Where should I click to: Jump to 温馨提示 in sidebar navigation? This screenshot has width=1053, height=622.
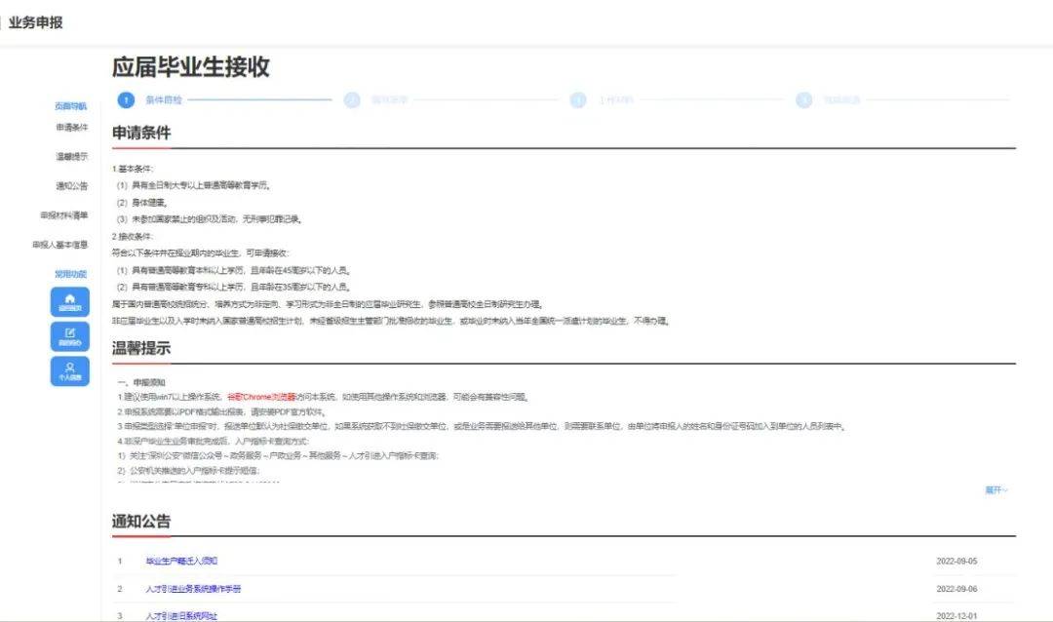(x=72, y=157)
